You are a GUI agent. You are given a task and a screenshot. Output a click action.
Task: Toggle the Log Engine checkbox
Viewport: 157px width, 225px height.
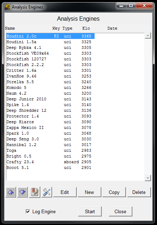tap(28, 211)
